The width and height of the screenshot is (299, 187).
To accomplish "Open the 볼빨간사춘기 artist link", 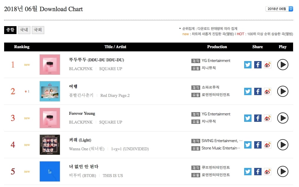I will click(x=81, y=95).
